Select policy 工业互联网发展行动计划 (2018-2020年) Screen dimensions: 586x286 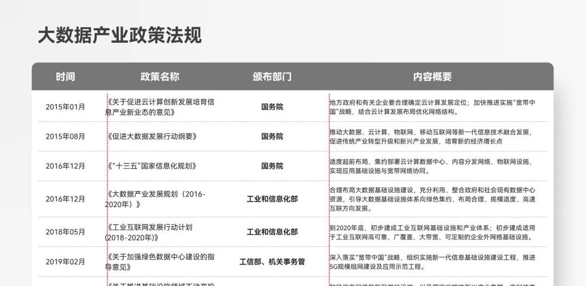tap(149, 232)
